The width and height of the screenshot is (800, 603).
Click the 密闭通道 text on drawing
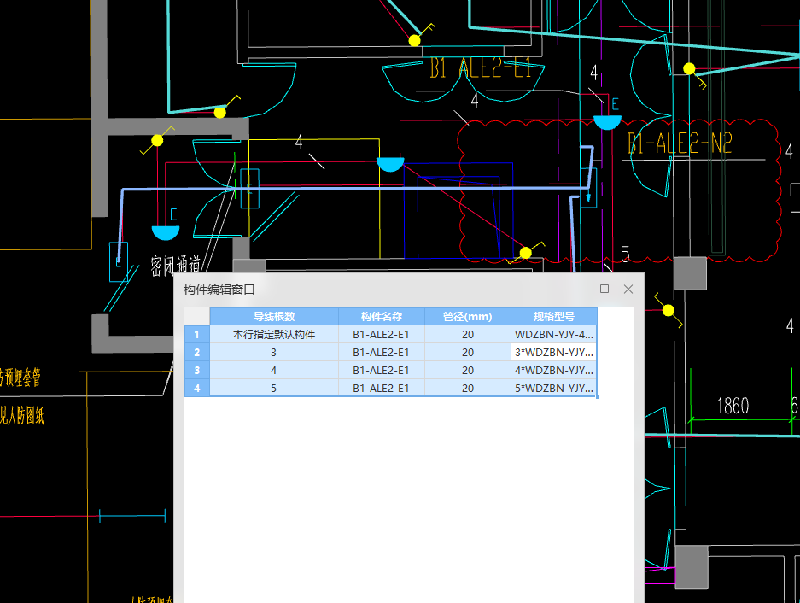(176, 265)
